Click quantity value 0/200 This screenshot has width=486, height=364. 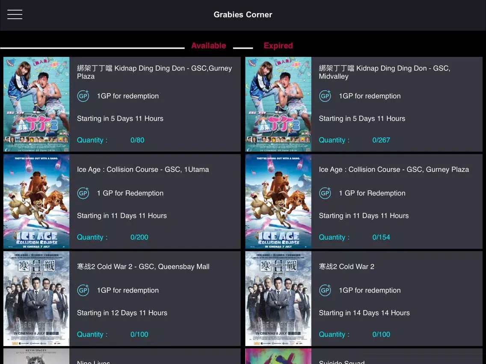click(139, 238)
